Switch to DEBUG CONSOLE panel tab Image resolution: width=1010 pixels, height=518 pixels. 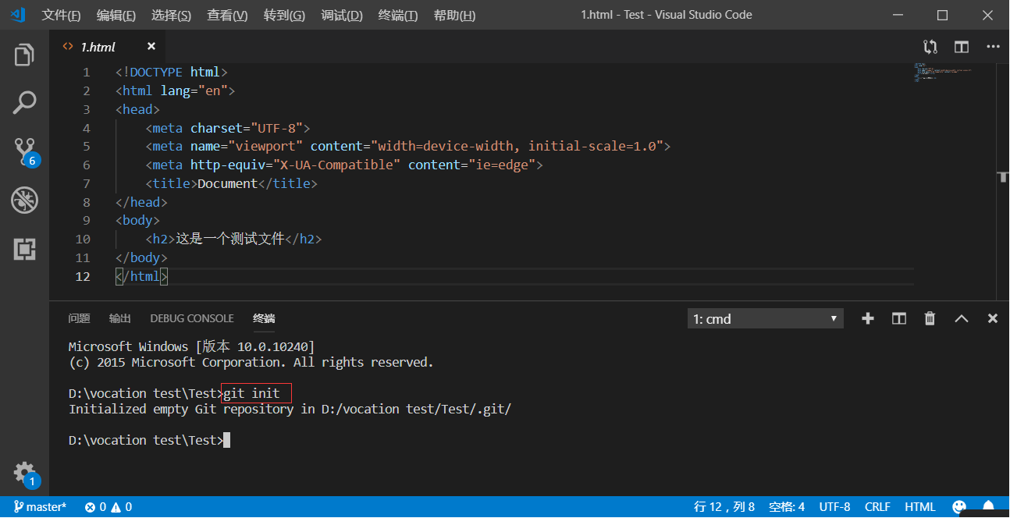point(192,318)
